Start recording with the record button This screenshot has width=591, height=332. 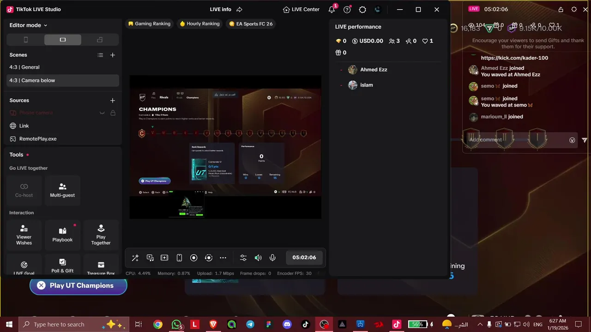tap(194, 258)
